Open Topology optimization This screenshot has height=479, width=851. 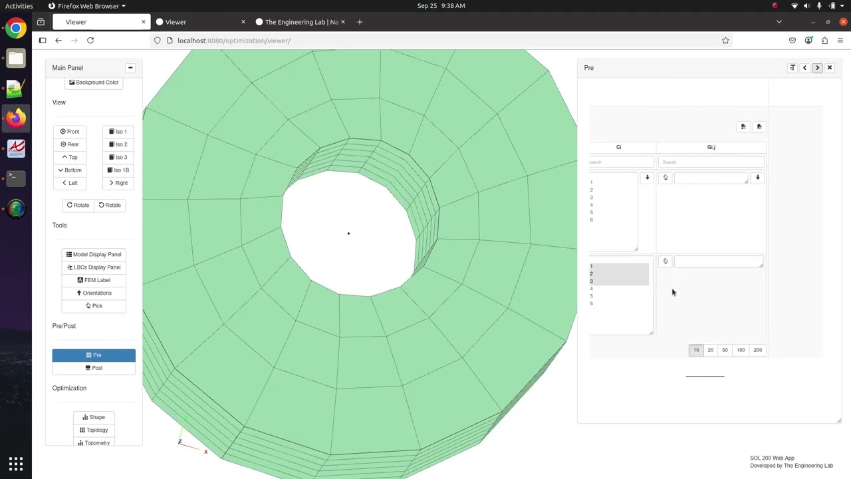(94, 430)
